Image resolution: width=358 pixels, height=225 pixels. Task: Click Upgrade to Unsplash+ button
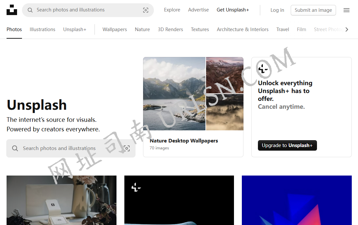tap(287, 145)
